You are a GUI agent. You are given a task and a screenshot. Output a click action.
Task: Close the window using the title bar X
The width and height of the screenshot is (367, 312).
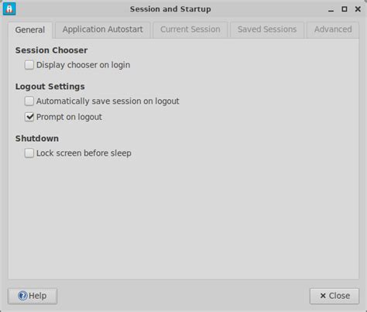(x=358, y=9)
